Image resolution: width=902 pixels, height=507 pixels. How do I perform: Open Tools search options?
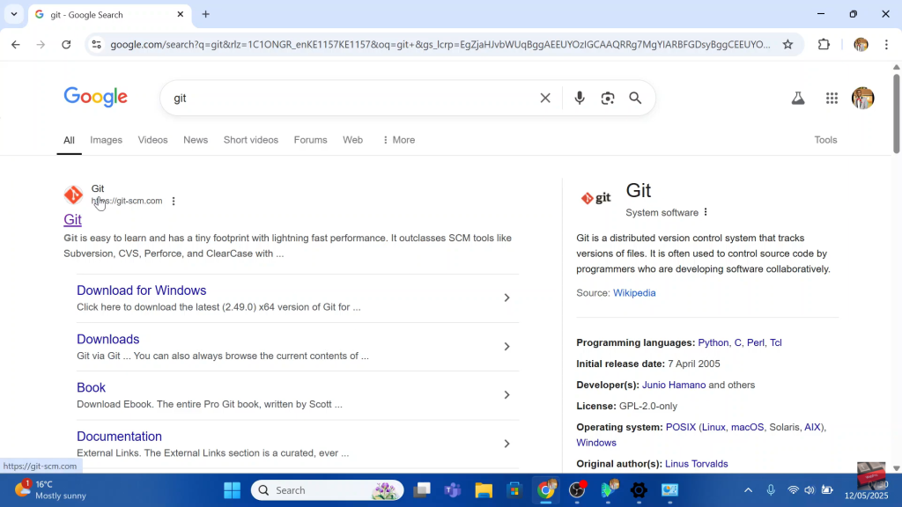(825, 140)
